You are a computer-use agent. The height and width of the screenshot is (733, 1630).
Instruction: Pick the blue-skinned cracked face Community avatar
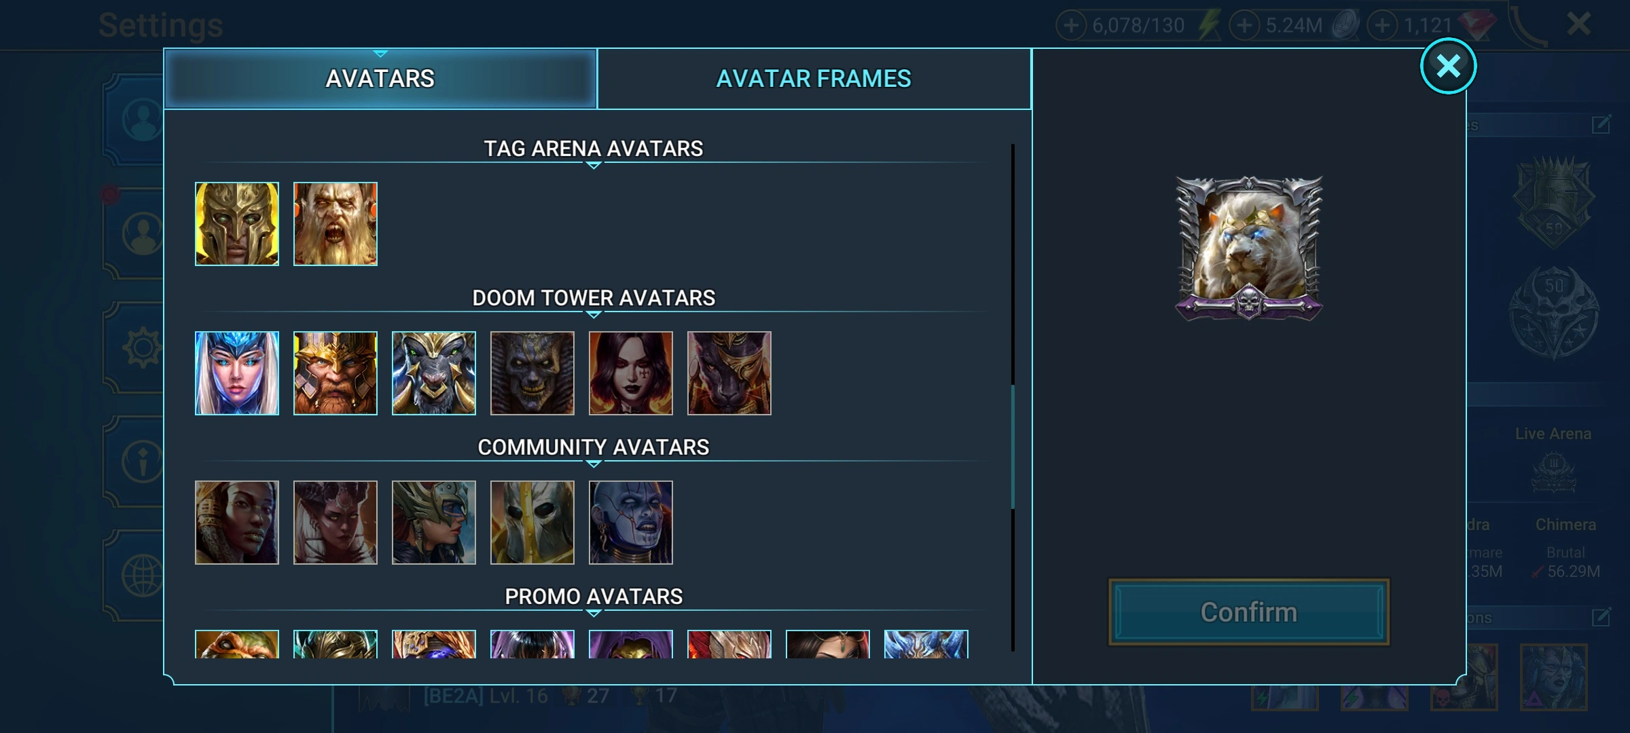point(630,523)
